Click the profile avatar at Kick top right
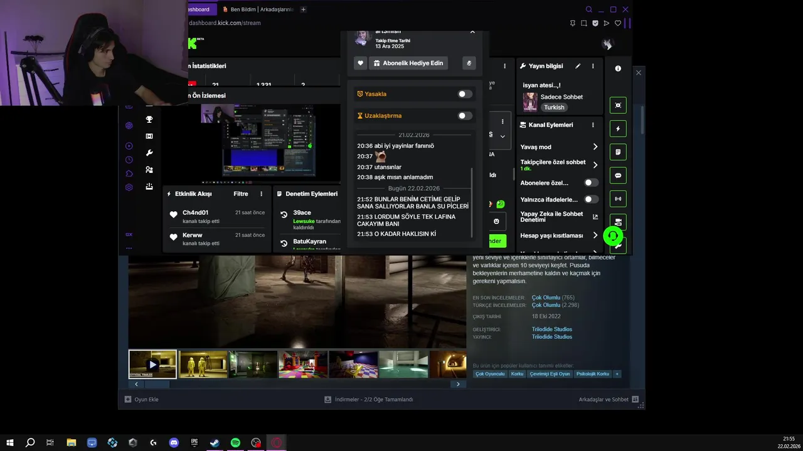The image size is (803, 451). pyautogui.click(x=607, y=44)
